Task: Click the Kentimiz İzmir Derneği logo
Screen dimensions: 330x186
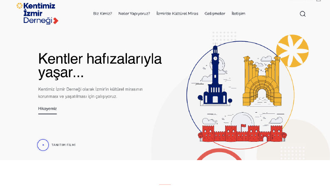Action: (x=37, y=13)
